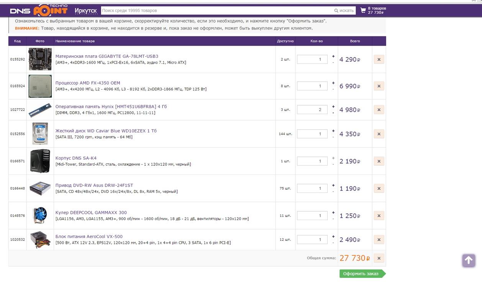This screenshot has height=297, width=482.
Task: Remove Hynix 4 Гб memory from cart
Action: (x=379, y=110)
